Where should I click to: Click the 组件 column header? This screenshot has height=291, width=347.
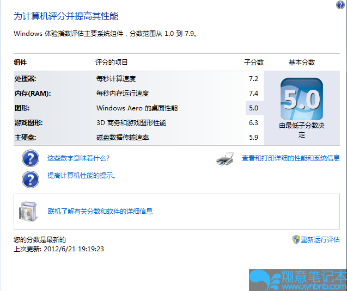20,63
